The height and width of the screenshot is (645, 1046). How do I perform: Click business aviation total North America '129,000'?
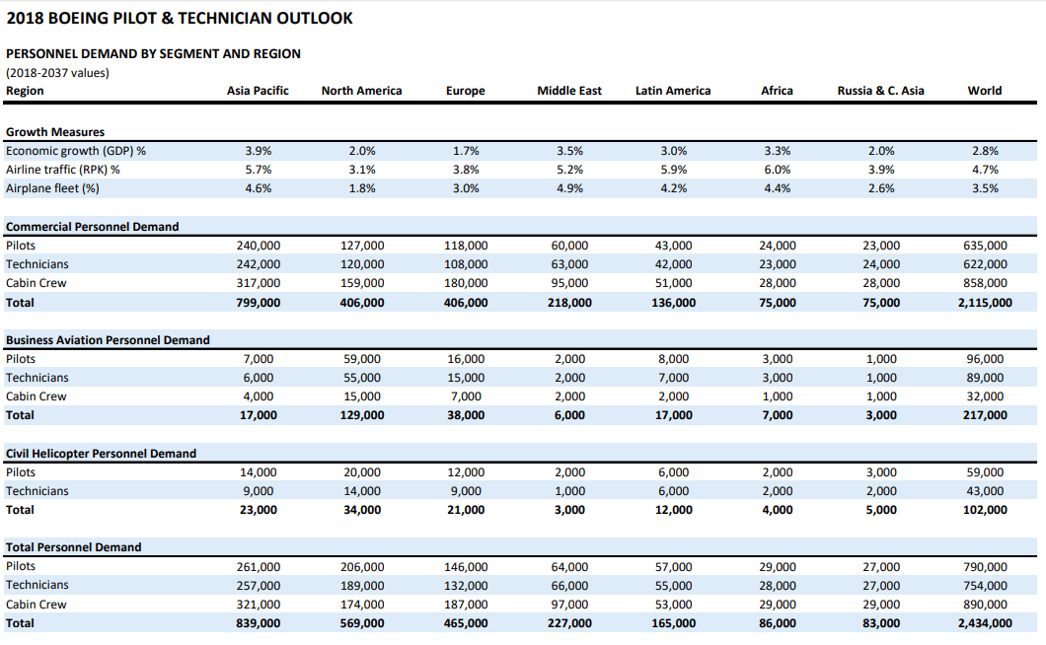click(x=362, y=415)
